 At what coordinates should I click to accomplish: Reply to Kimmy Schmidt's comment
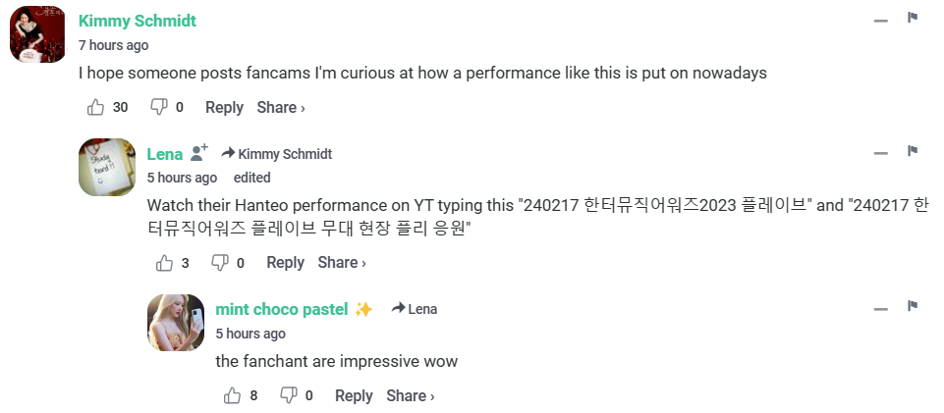pyautogui.click(x=224, y=107)
